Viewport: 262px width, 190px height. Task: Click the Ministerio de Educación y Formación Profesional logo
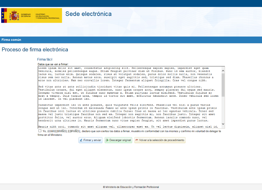(48, 16)
